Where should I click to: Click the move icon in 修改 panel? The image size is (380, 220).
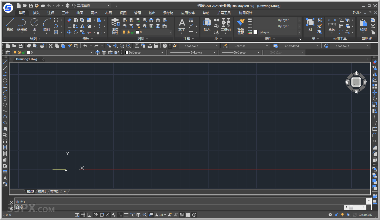pos(69,32)
